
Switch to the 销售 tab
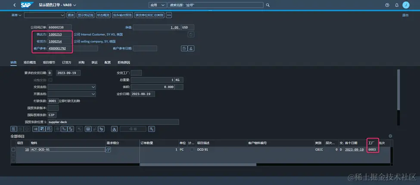[x=13, y=62]
